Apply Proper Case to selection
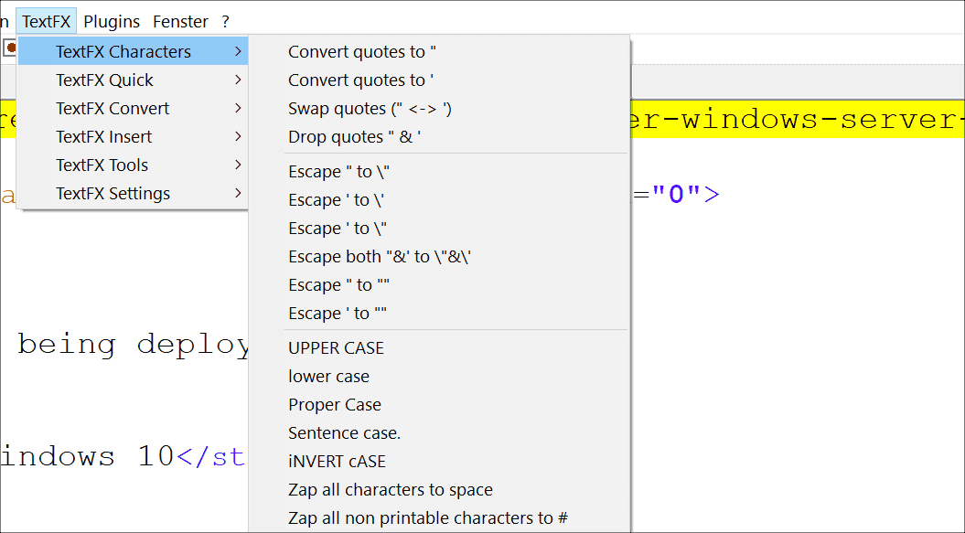The width and height of the screenshot is (965, 533). pyautogui.click(x=334, y=404)
